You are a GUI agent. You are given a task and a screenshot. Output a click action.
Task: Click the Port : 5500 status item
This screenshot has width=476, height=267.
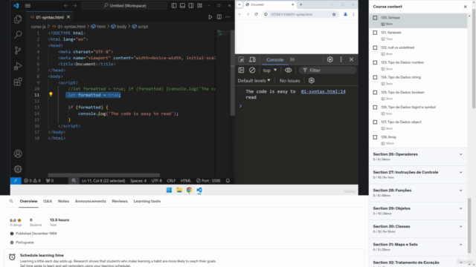point(208,181)
